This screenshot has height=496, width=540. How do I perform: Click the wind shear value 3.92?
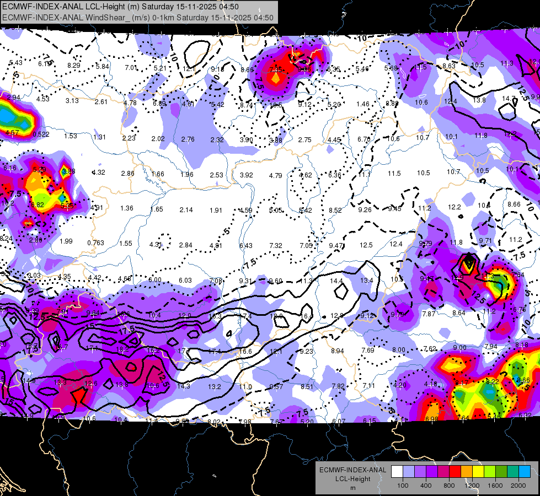click(x=246, y=175)
